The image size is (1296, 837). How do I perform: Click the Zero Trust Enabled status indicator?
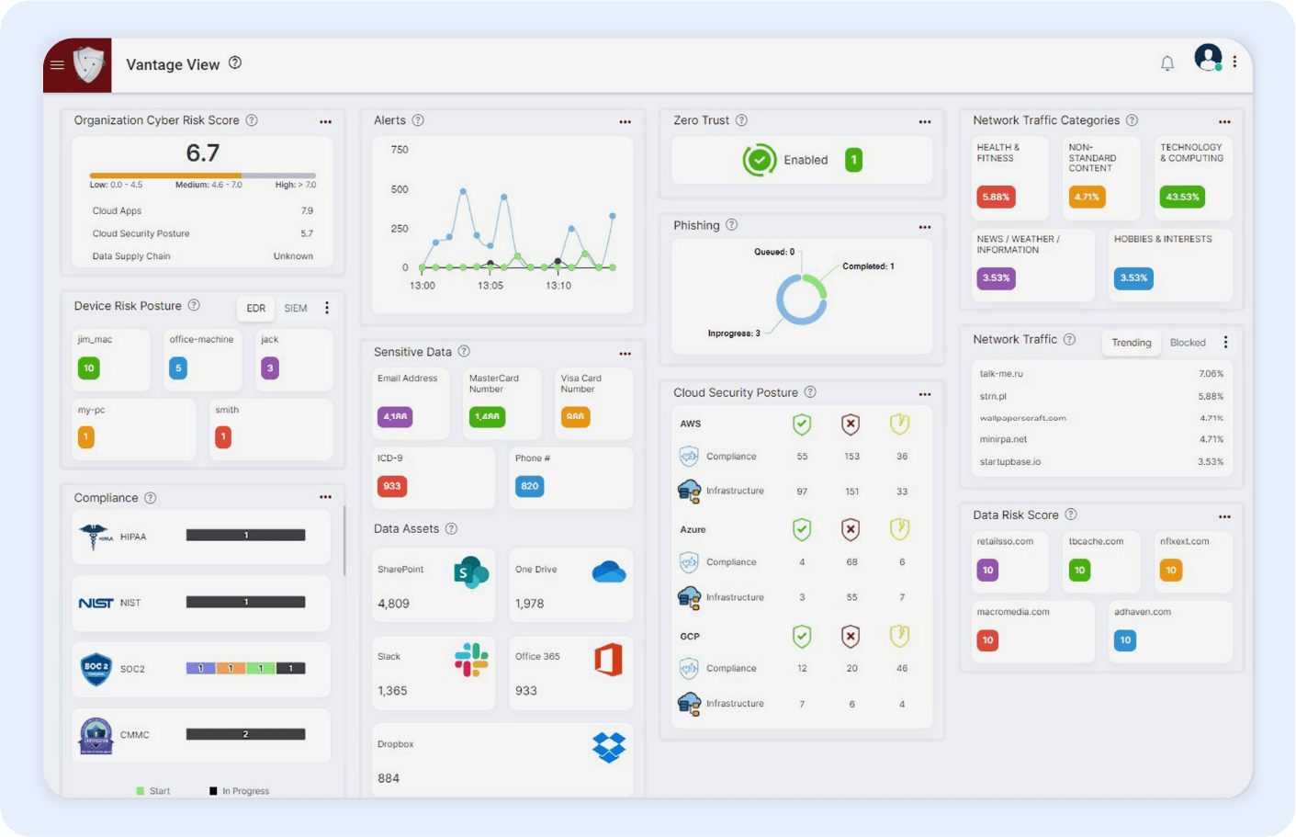[x=760, y=160]
